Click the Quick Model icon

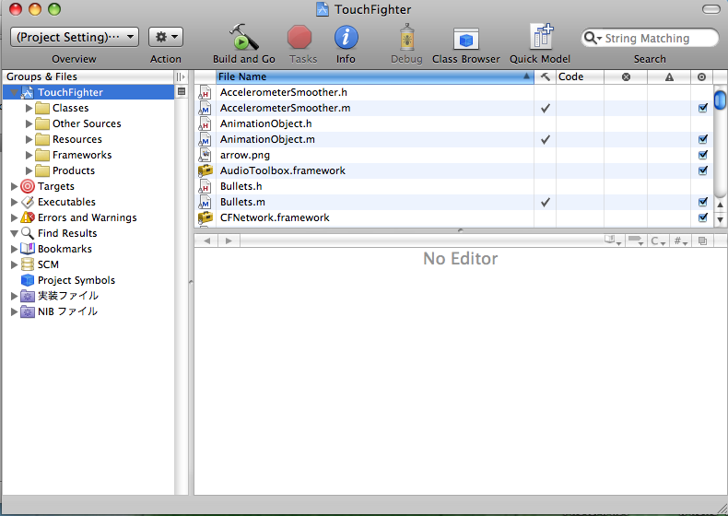coord(541,36)
